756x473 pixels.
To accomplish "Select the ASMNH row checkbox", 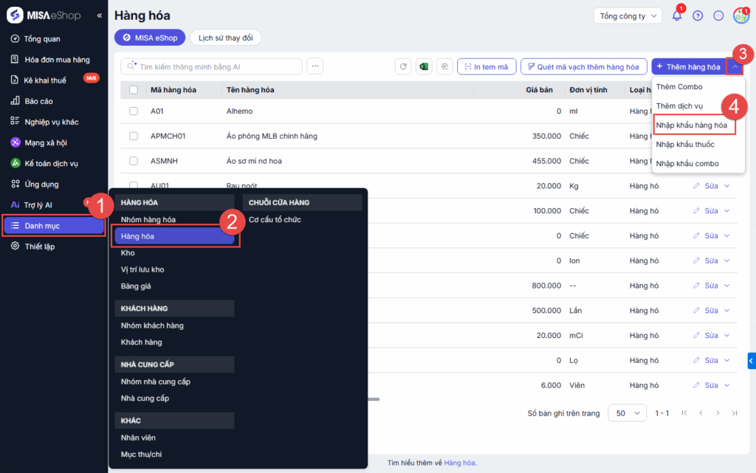I will (x=134, y=161).
